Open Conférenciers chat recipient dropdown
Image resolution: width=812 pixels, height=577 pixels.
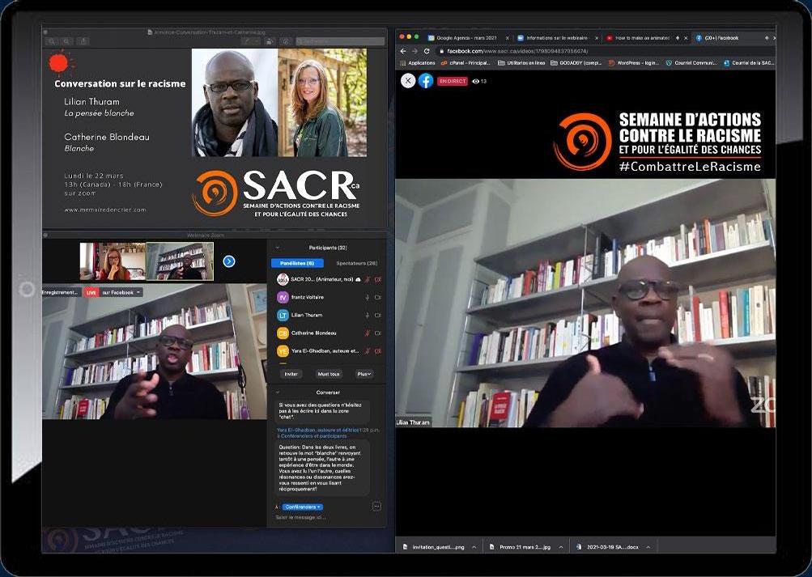pyautogui.click(x=302, y=507)
